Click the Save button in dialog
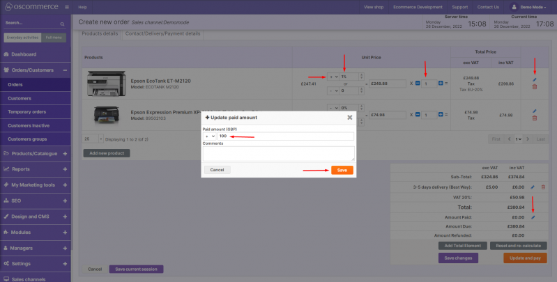 (x=342, y=170)
